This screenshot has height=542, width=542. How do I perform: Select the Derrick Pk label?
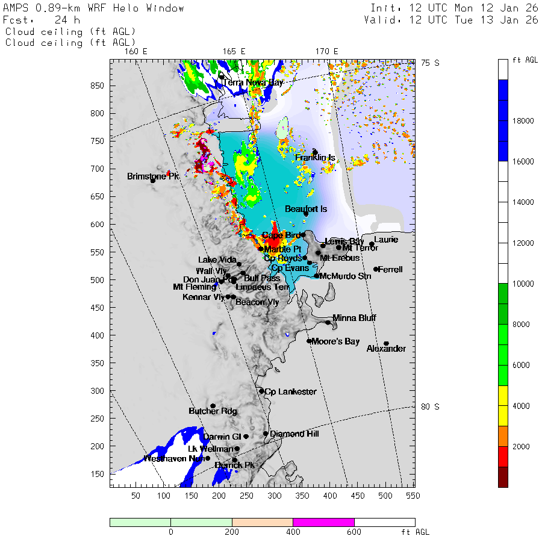(x=234, y=466)
